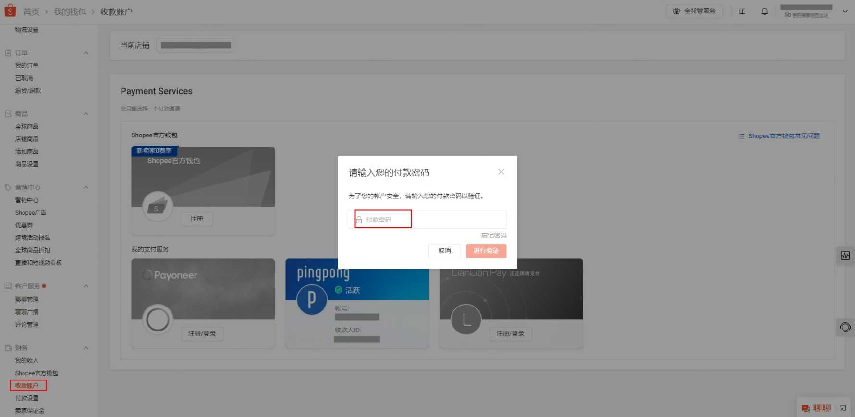Expand the chat window arrow icon
The image size is (855, 417).
pos(843,408)
